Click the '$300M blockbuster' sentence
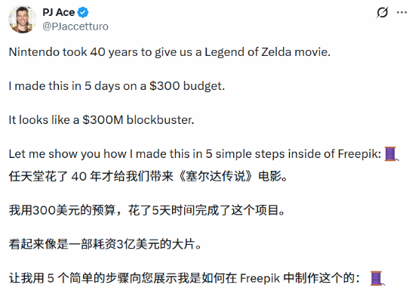Screen dimensions: 415x288 point(101,120)
